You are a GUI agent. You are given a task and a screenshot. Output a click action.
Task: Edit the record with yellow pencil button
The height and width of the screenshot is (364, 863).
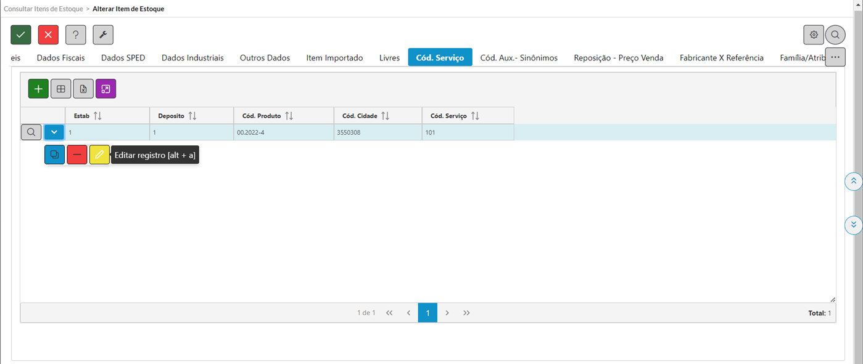pyautogui.click(x=99, y=155)
